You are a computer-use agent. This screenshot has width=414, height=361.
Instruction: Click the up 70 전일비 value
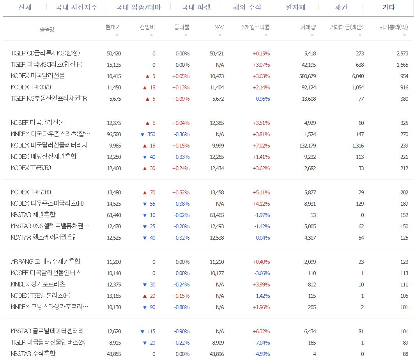point(149,193)
